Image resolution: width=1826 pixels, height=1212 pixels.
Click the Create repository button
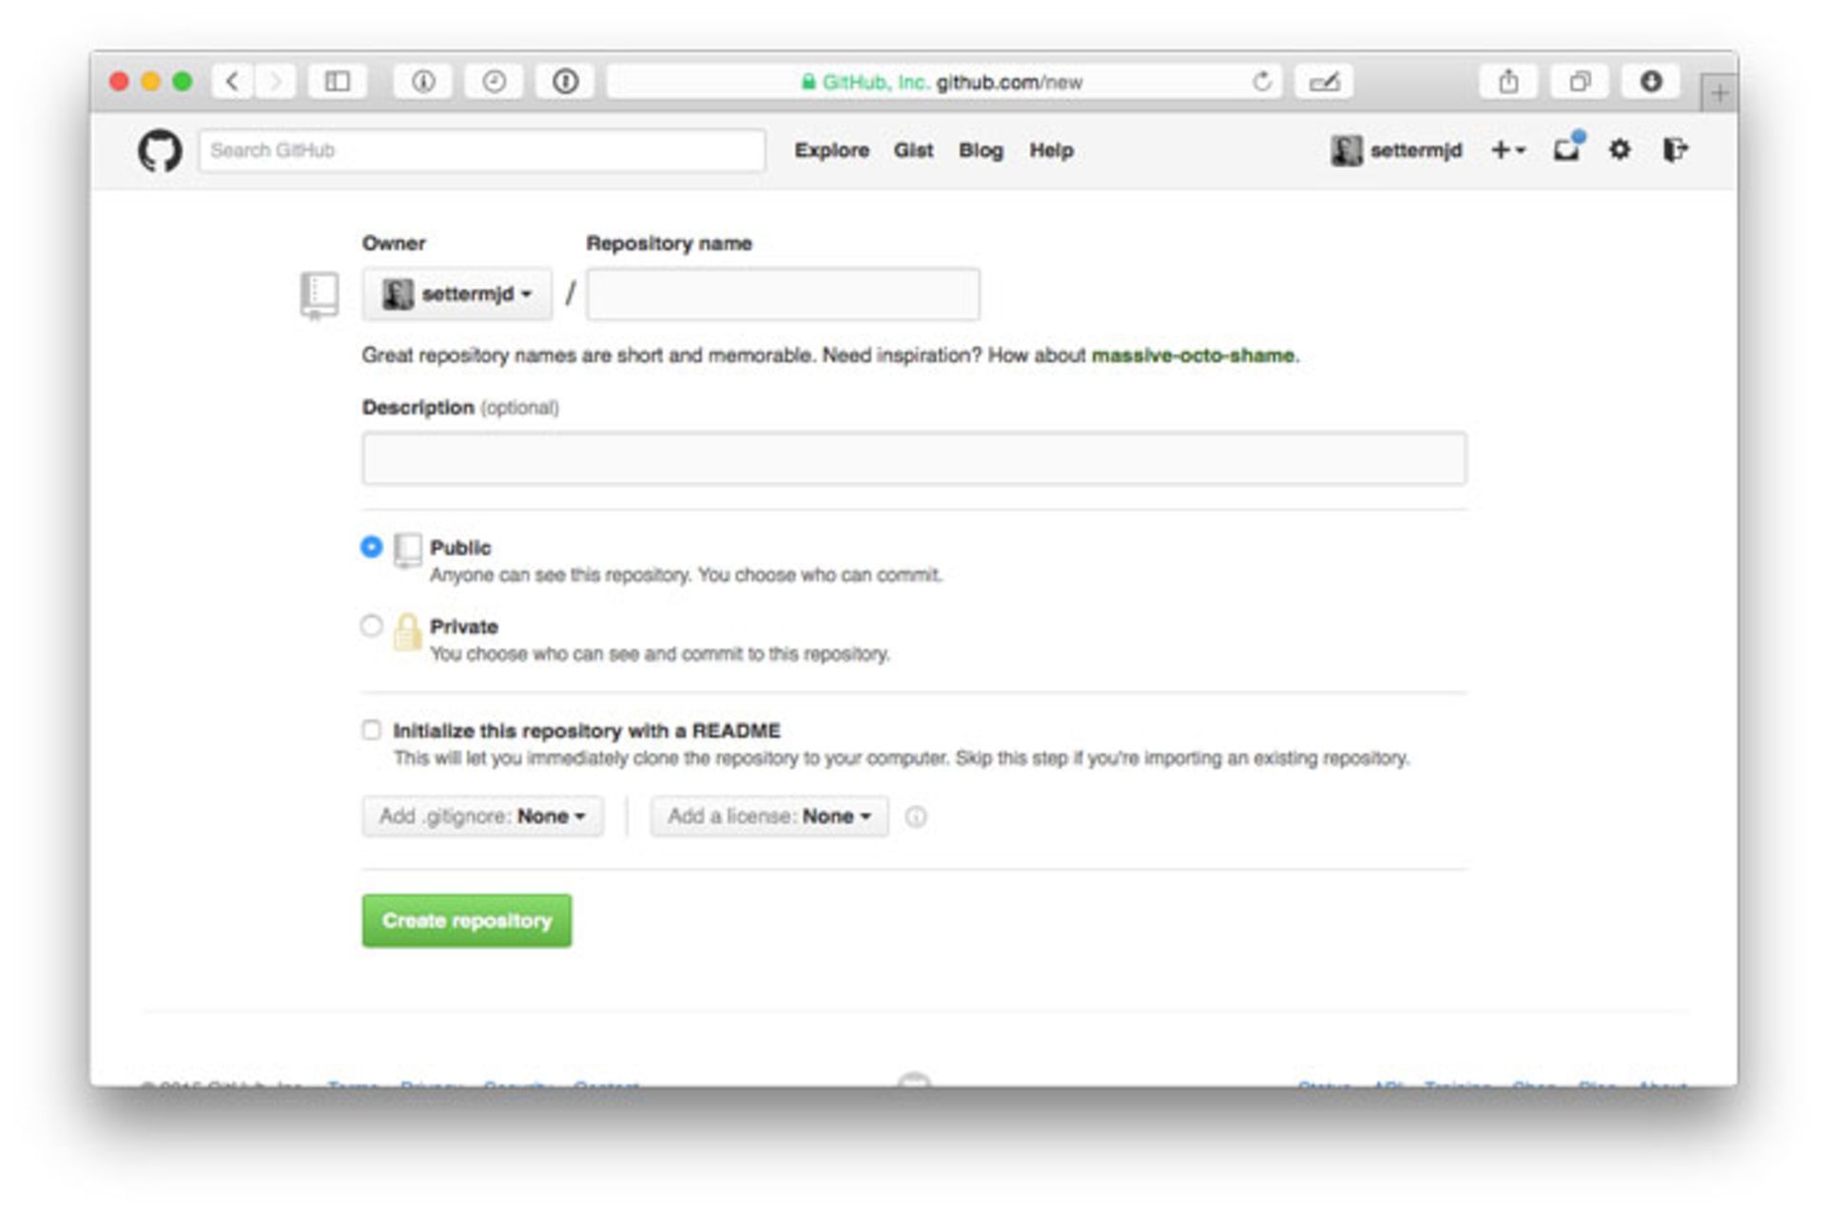click(x=467, y=920)
